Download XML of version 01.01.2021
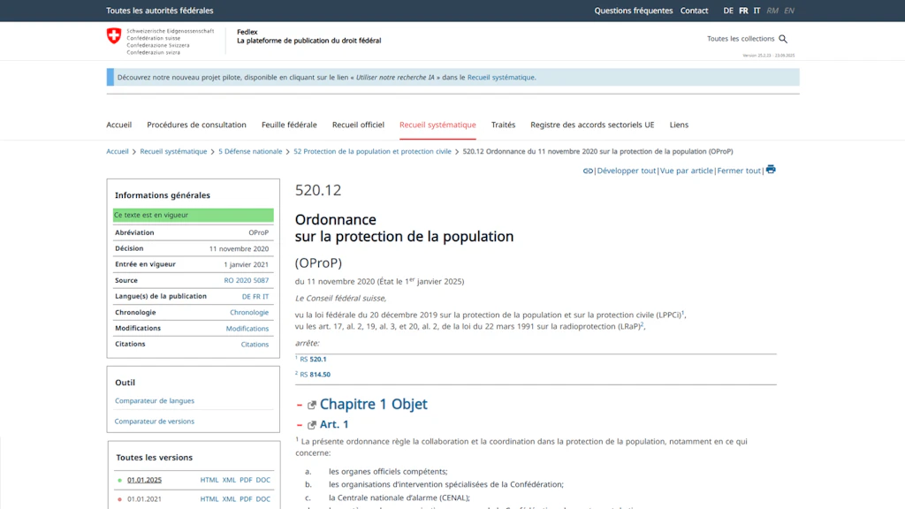The image size is (905, 509). [x=229, y=499]
